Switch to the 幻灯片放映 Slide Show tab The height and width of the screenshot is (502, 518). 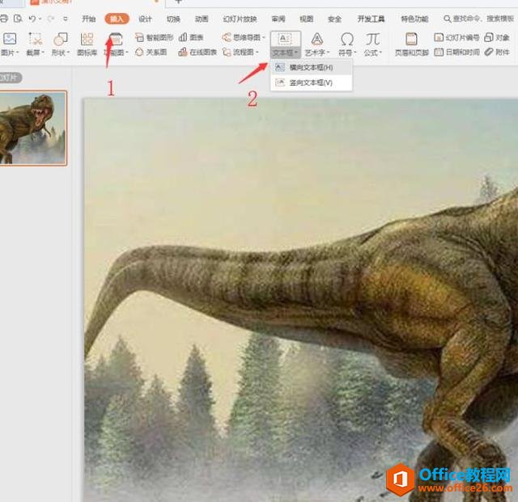(239, 19)
